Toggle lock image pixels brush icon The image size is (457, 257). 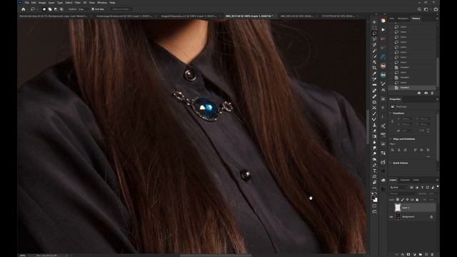pos(402,200)
